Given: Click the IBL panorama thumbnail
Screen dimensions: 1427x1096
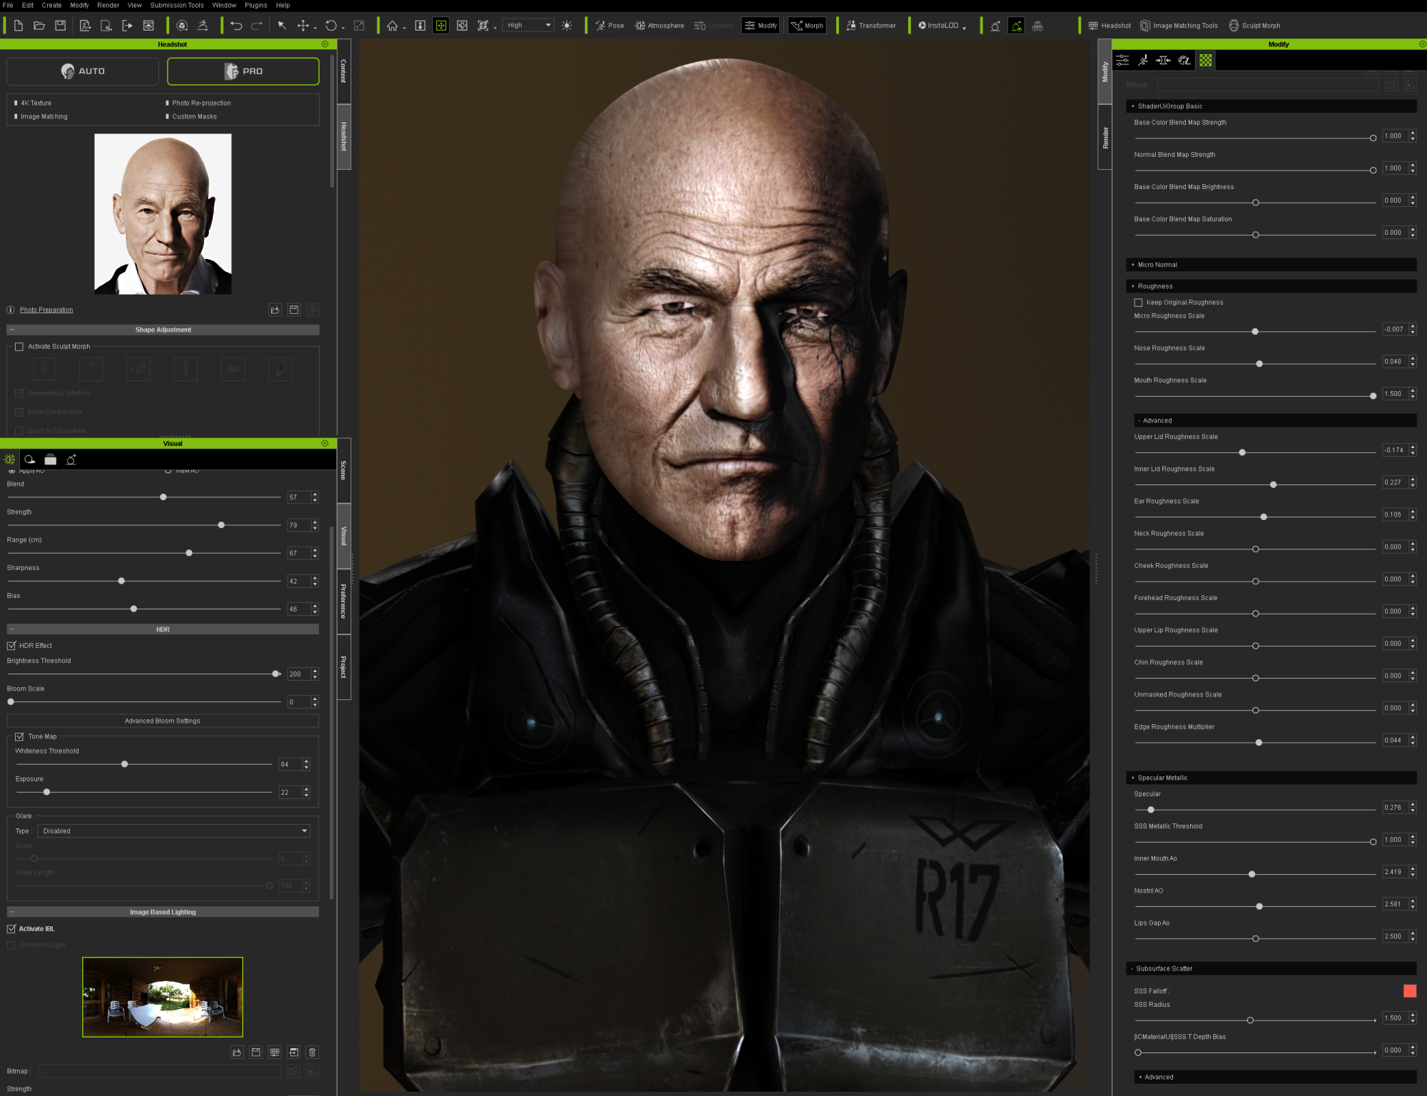Looking at the screenshot, I should 163,997.
